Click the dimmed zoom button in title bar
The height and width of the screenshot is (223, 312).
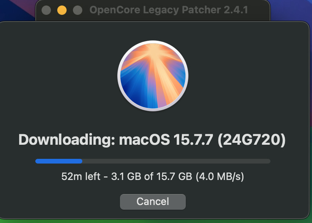pos(78,10)
